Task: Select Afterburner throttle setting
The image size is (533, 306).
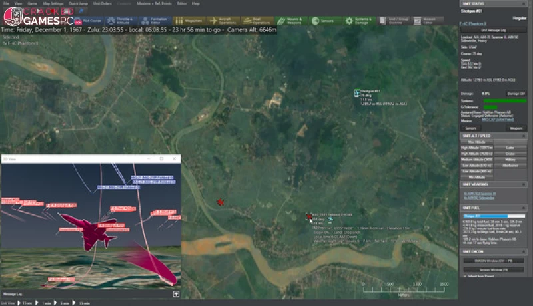Action: [510, 164]
